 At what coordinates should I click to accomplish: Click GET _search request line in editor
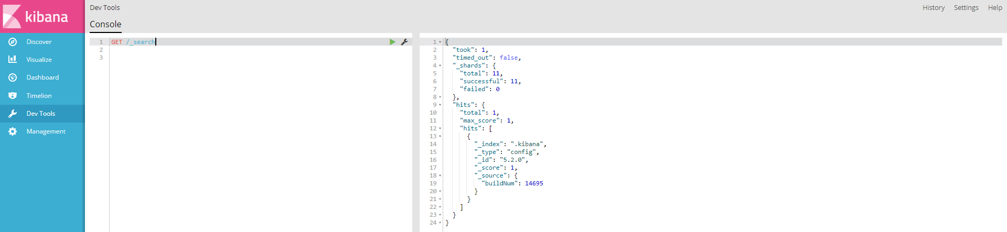click(133, 42)
